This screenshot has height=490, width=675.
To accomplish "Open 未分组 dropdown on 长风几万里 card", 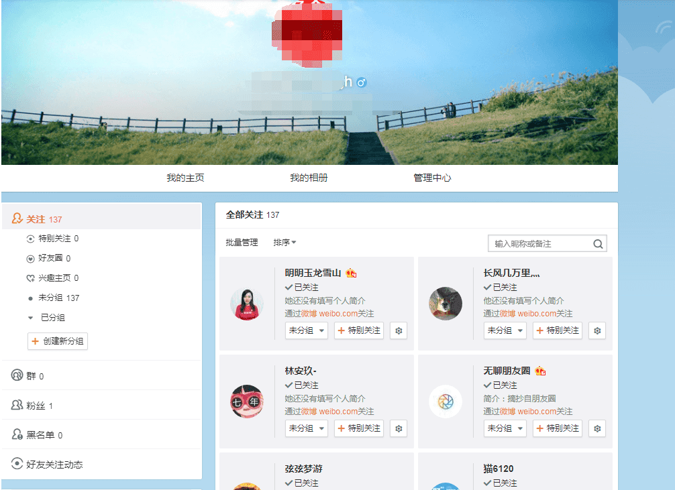I will pos(505,330).
